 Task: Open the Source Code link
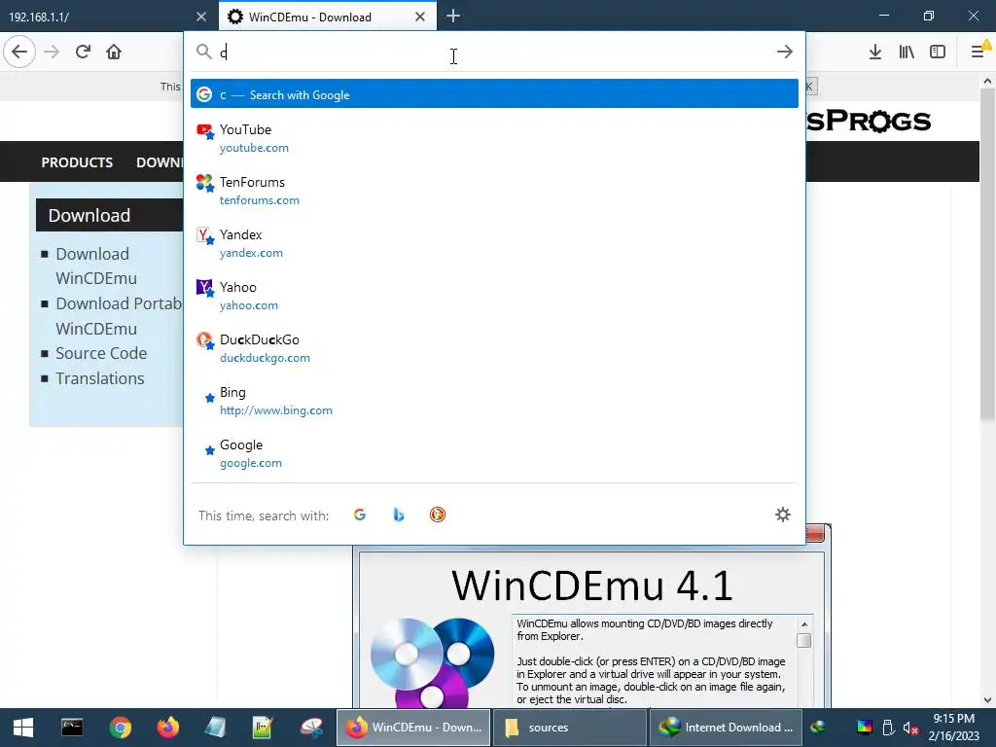pos(101,353)
